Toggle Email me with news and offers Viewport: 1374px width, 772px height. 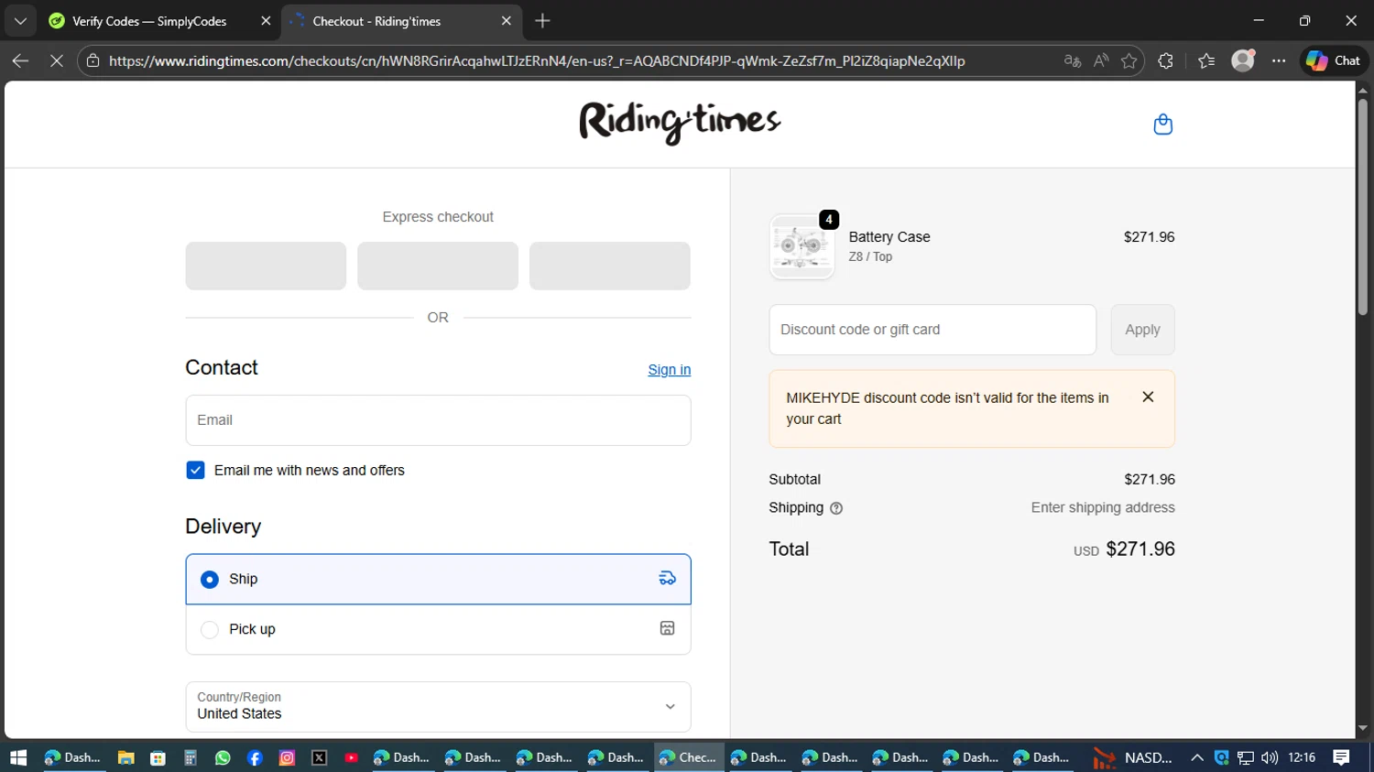click(195, 470)
